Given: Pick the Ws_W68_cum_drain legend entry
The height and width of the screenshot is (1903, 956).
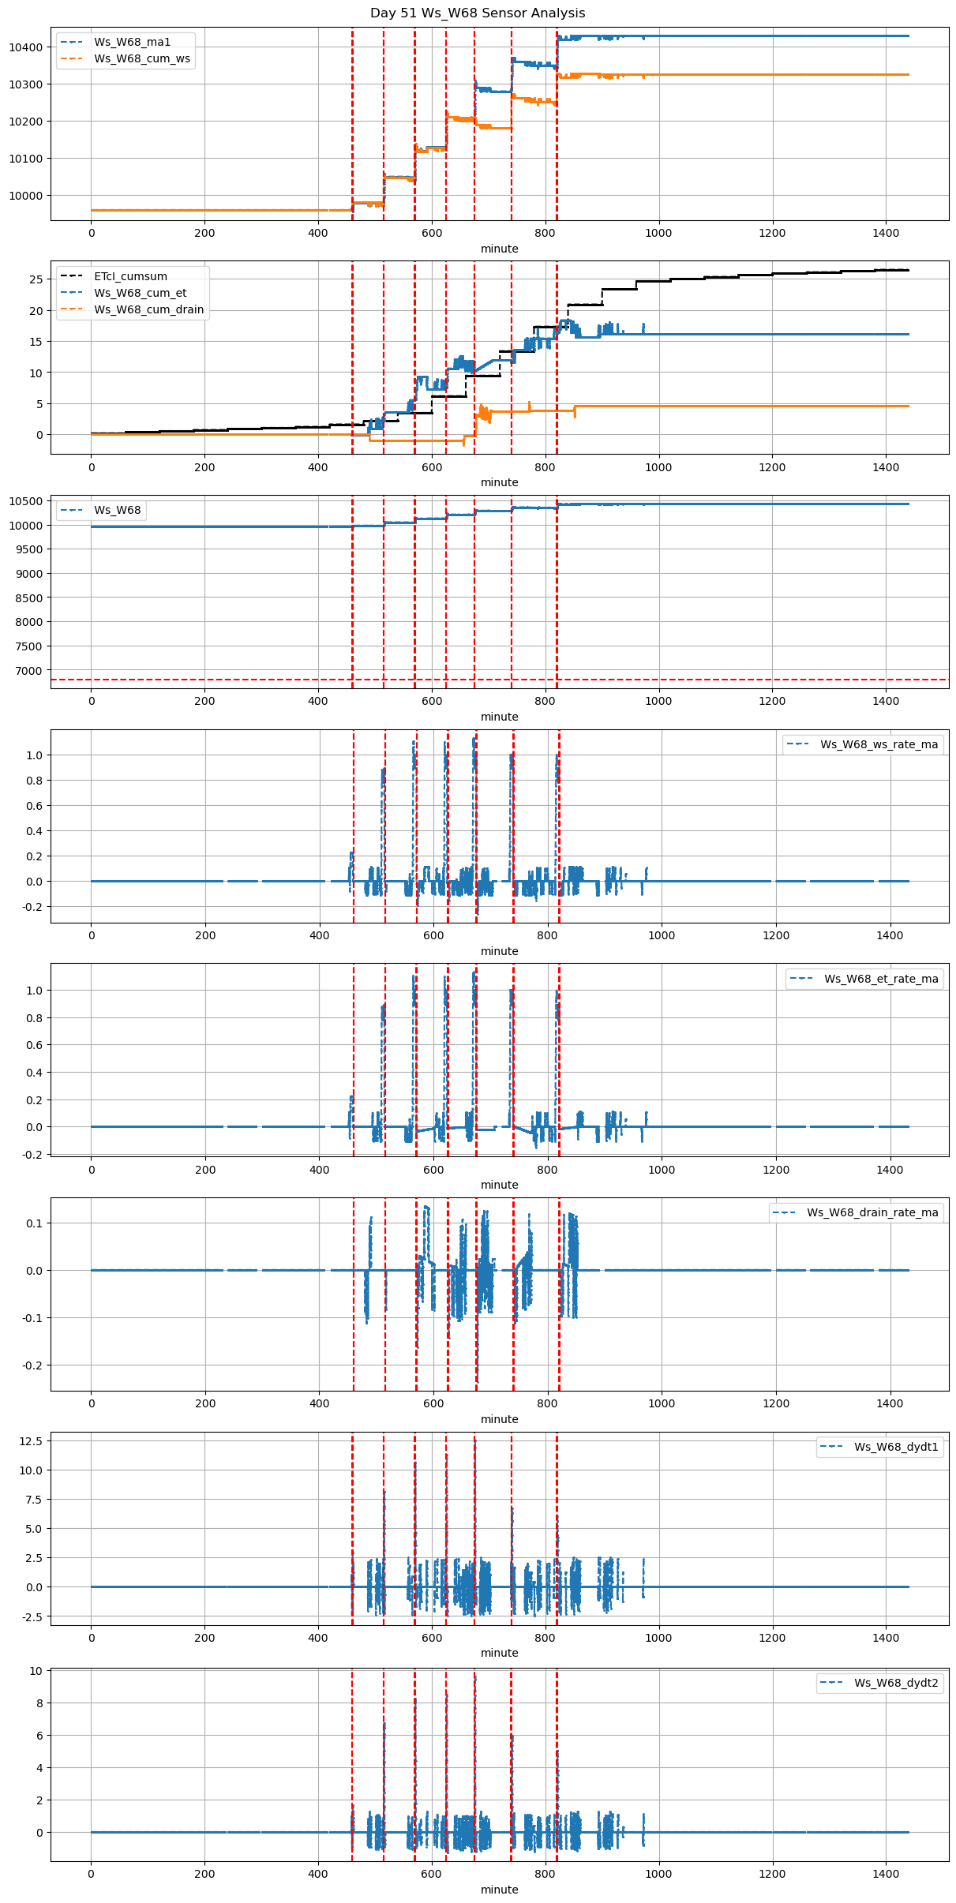Looking at the screenshot, I should (148, 309).
